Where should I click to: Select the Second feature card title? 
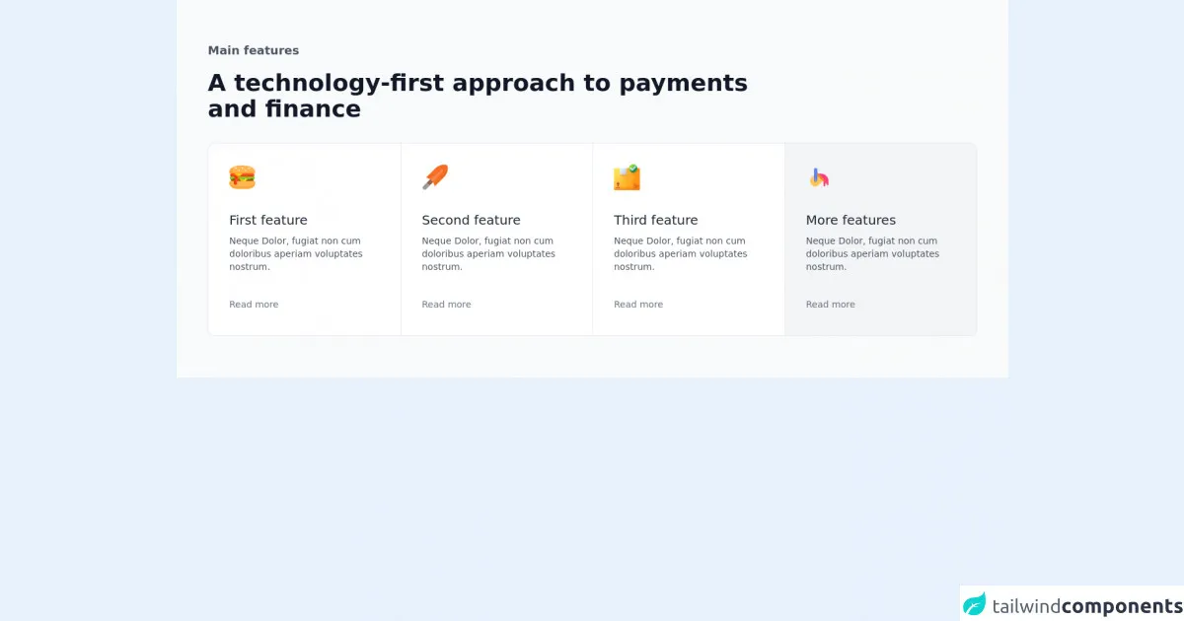(x=471, y=220)
